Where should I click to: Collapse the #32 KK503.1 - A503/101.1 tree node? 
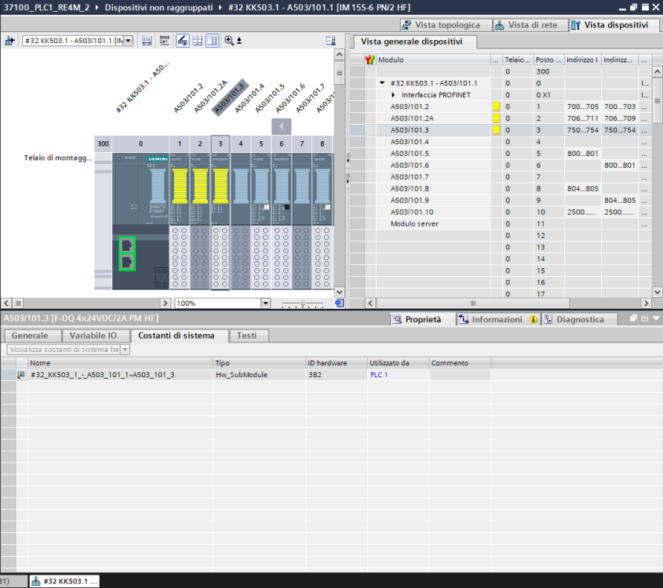pyautogui.click(x=382, y=83)
